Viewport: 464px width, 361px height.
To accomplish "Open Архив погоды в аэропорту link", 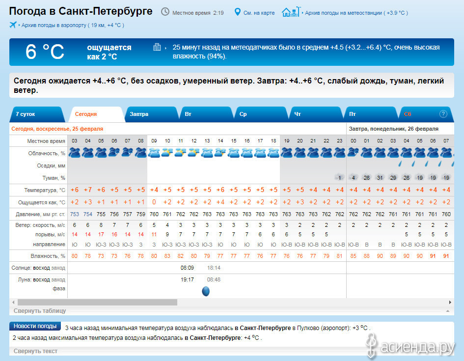I will point(73,25).
